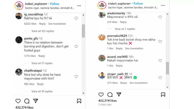Expand View all 123 replies

pyautogui.click(x=43, y=31)
